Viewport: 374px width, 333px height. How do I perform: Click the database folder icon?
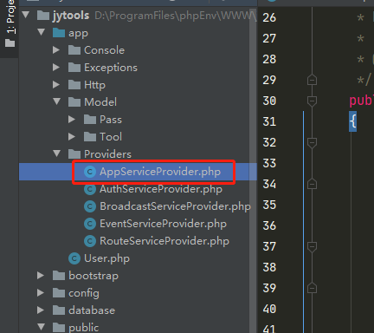pos(59,310)
